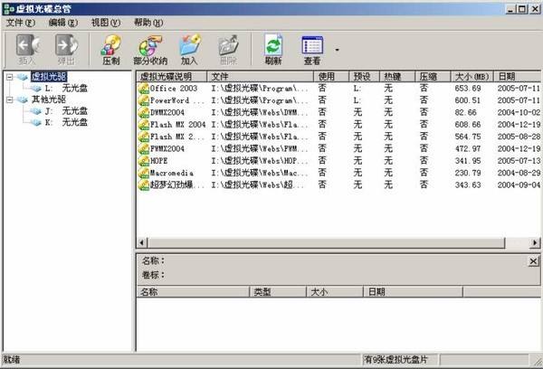This screenshot has height=369, width=543.
Task: Close the disc details pane with X
Action: pyautogui.click(x=533, y=261)
